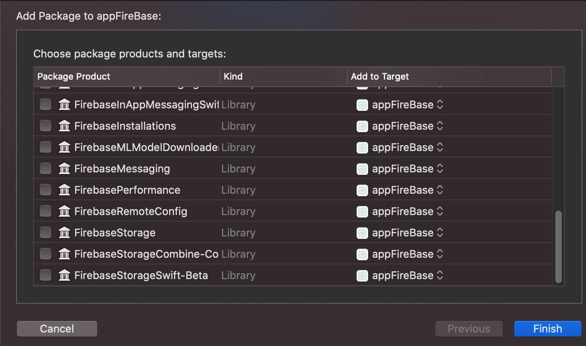
Task: Click target app icon in FirebaseMLModelDownloader row
Action: tap(362, 148)
